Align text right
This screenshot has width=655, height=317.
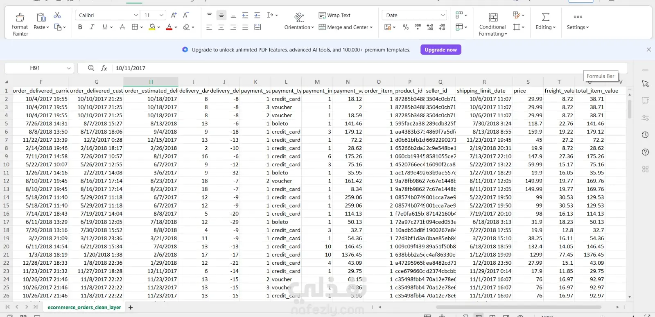[x=233, y=27]
